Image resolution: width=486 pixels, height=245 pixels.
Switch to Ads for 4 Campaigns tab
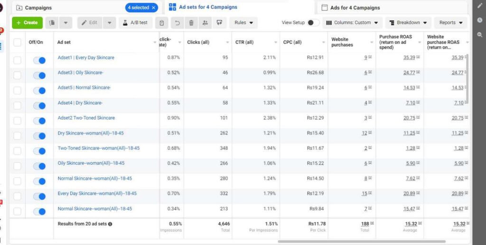[392, 8]
